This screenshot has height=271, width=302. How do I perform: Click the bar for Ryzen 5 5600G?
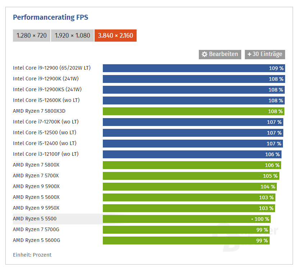[186, 240]
